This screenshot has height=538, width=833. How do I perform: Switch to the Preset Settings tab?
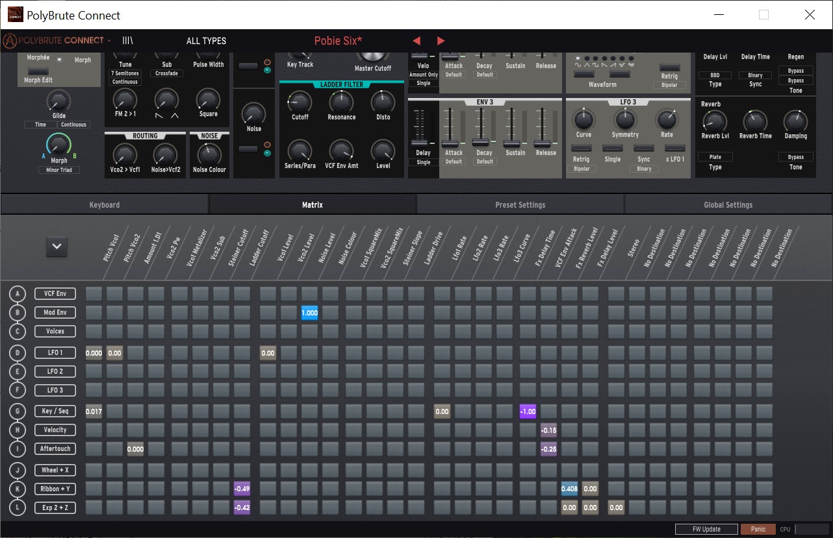(x=520, y=204)
